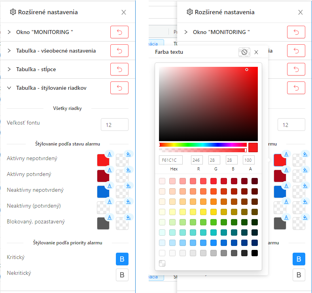Reset "Tabuľka - všeobecné nastavenia" to defaults
The image size is (312, 293).
[119, 51]
